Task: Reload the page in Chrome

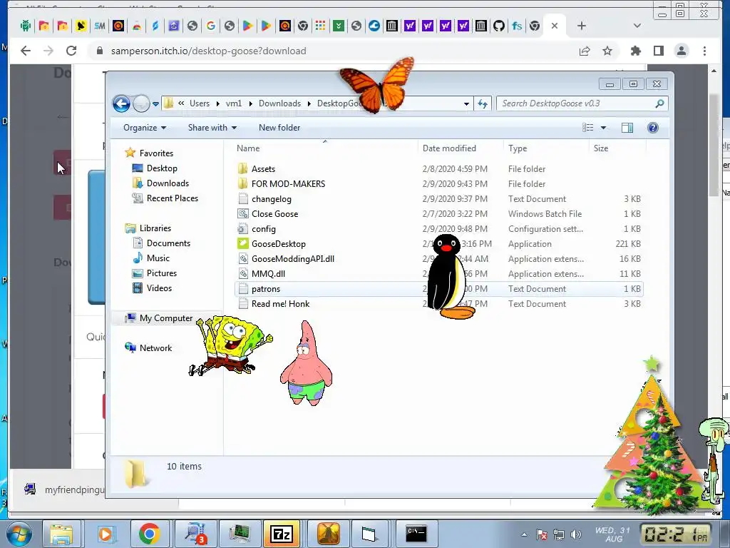Action: tap(71, 51)
